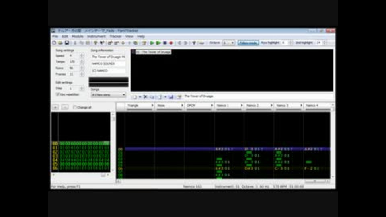This screenshot has height=217, width=386.
Task: Click the edit instrument icon beside name field
Action: click(x=179, y=97)
